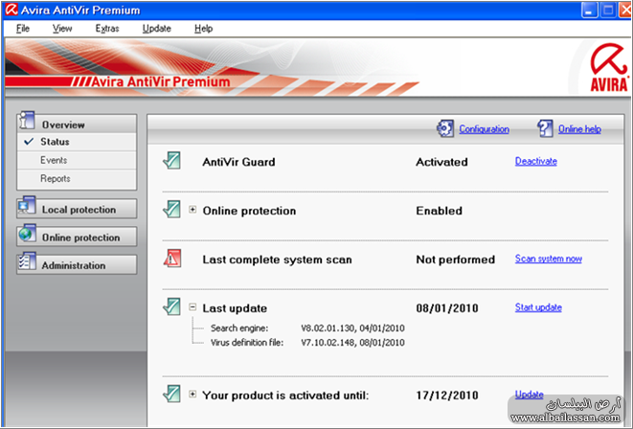The height and width of the screenshot is (429, 633).
Task: Click AntiVir Guard green check status icon
Action: click(x=172, y=161)
